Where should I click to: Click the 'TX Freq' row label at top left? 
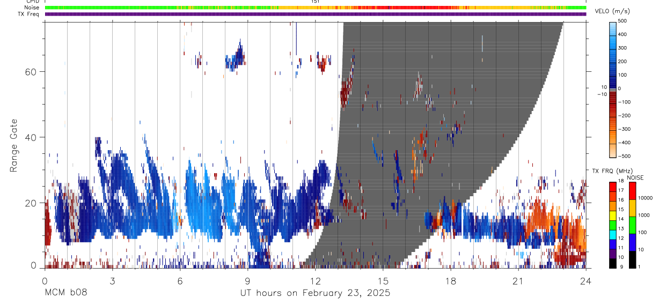pyautogui.click(x=29, y=14)
